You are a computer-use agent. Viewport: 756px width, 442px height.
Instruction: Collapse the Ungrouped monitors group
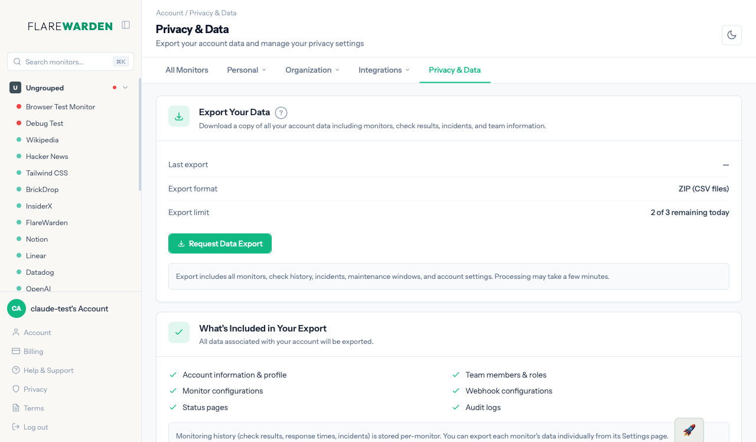pyautogui.click(x=125, y=88)
